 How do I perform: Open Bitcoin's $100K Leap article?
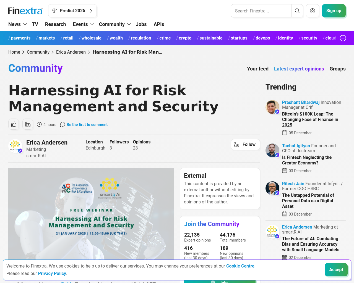[x=310, y=119]
